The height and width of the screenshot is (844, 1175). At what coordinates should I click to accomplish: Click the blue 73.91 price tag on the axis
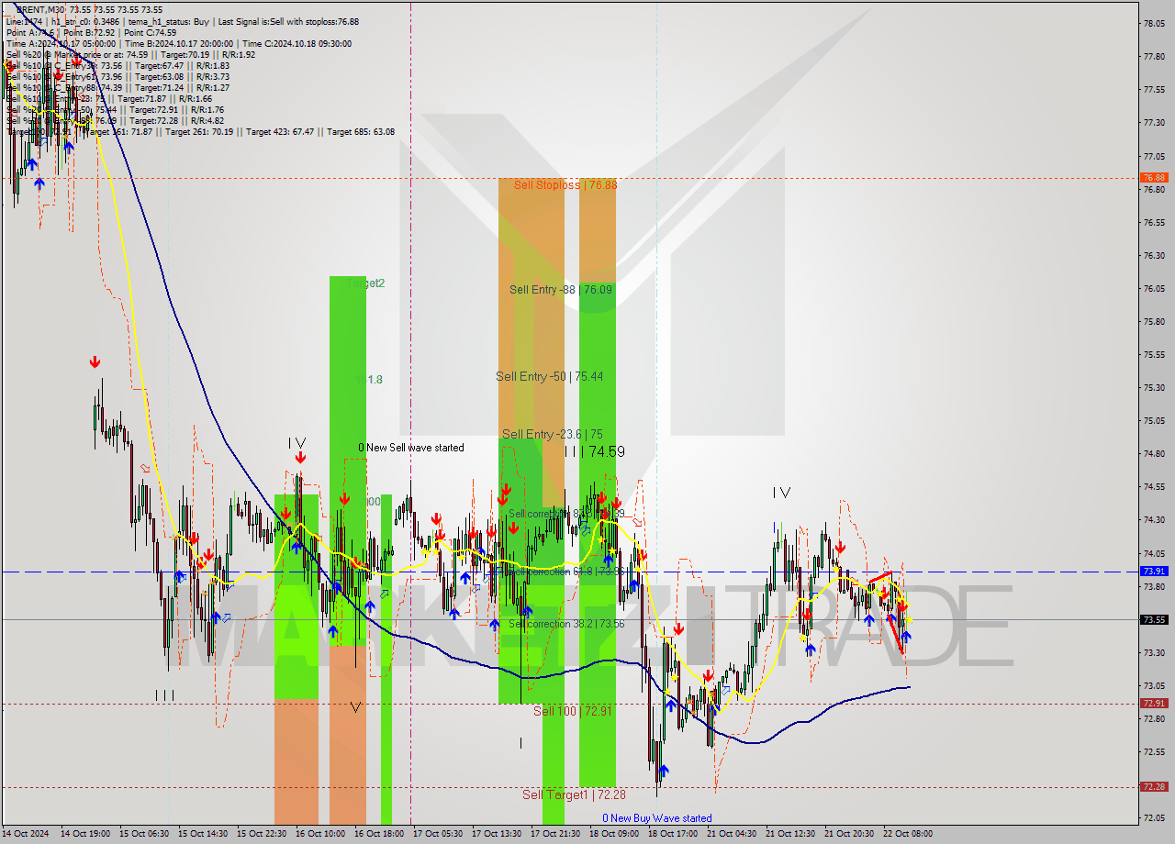click(x=1154, y=571)
